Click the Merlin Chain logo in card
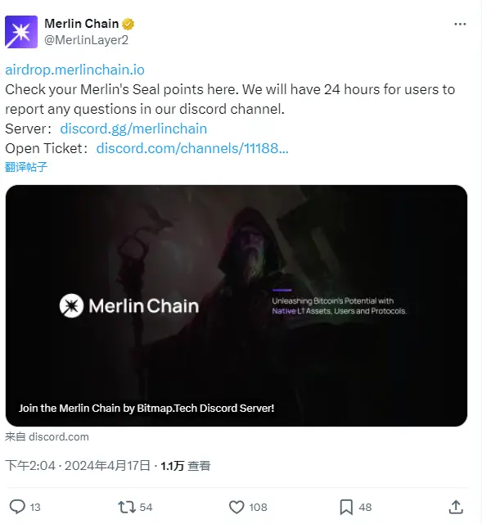The width and height of the screenshot is (482, 524). coord(129,305)
